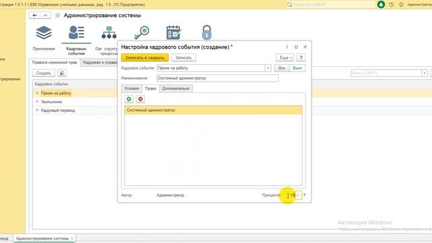The image size is (432, 243).
Task: Switch the event off with Выкл
Action: [297, 67]
